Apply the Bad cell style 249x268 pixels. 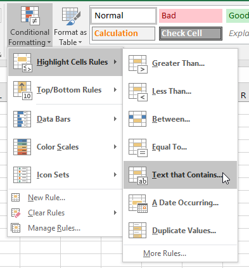pyautogui.click(x=191, y=16)
